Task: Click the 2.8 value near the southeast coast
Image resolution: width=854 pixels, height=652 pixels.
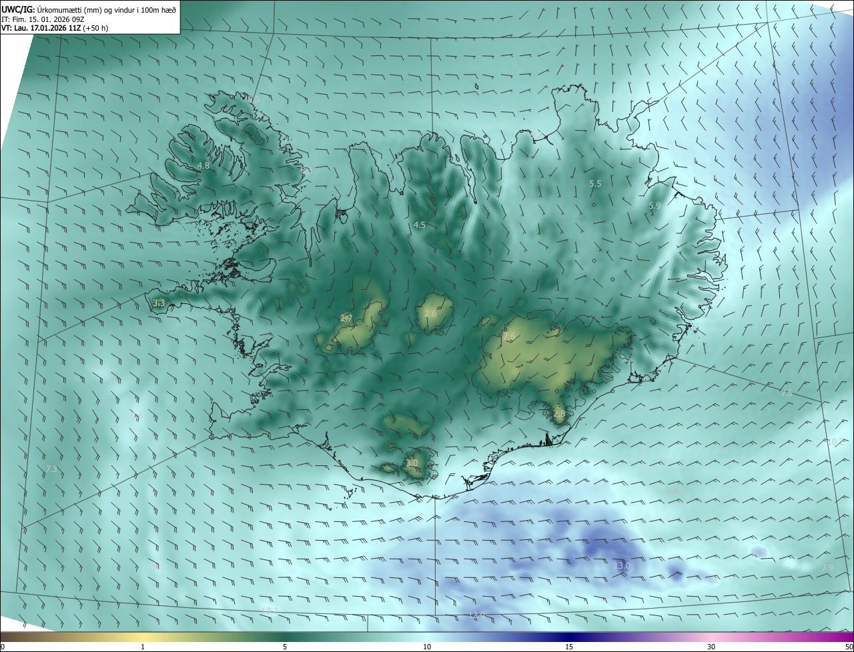Action: [559, 413]
